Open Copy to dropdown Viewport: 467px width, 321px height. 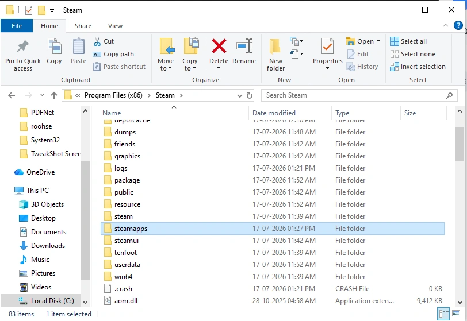point(190,55)
